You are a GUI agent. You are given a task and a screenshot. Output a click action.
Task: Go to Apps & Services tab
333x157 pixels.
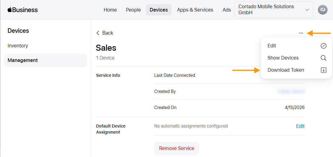click(195, 10)
